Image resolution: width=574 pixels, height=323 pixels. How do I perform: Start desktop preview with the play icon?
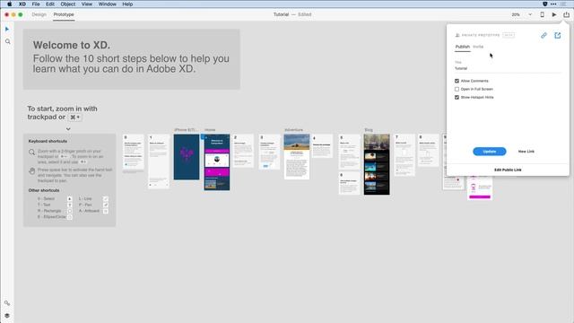(554, 14)
